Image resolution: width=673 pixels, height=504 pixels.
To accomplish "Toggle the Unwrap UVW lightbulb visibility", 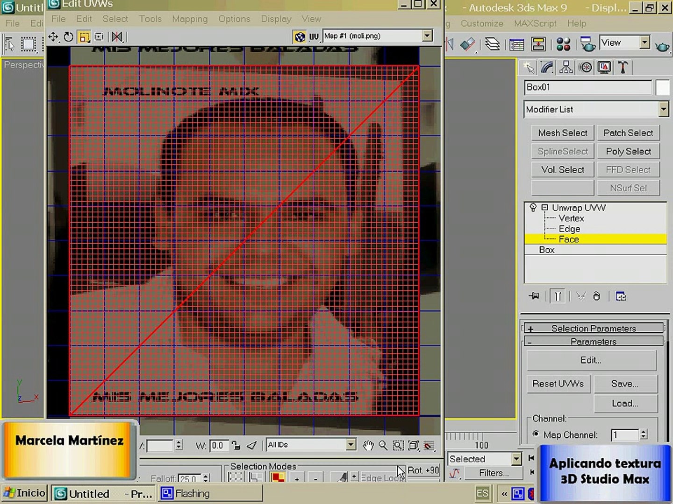I will point(533,208).
